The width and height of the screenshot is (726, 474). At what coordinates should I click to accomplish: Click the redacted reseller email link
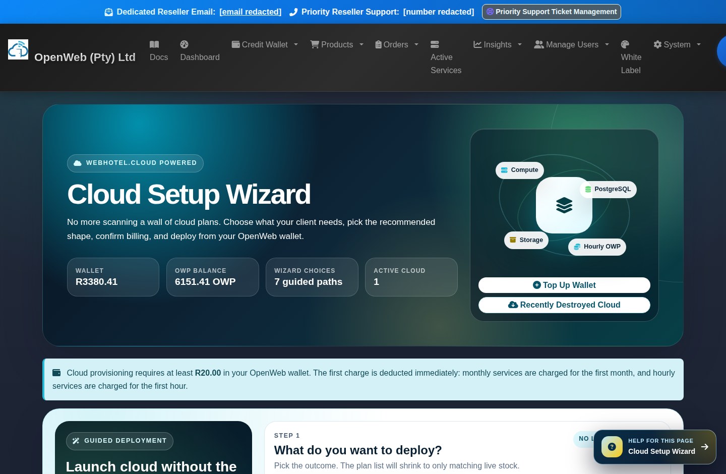click(x=251, y=12)
